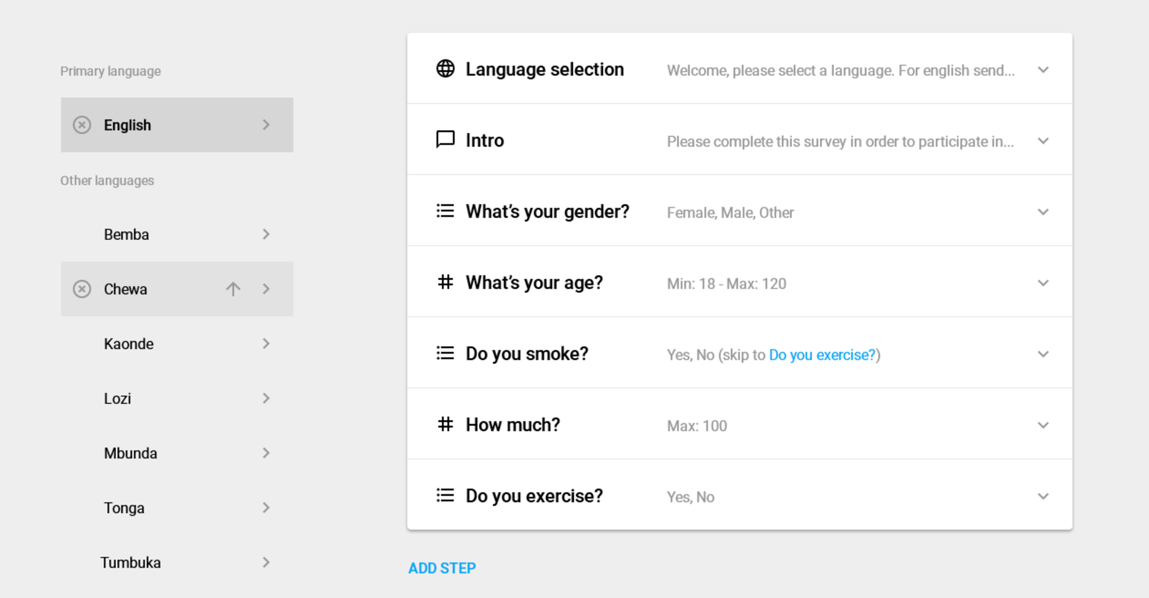Click the hash icon beside What's your age?
Screen dimensions: 1149x598
[x=445, y=282]
